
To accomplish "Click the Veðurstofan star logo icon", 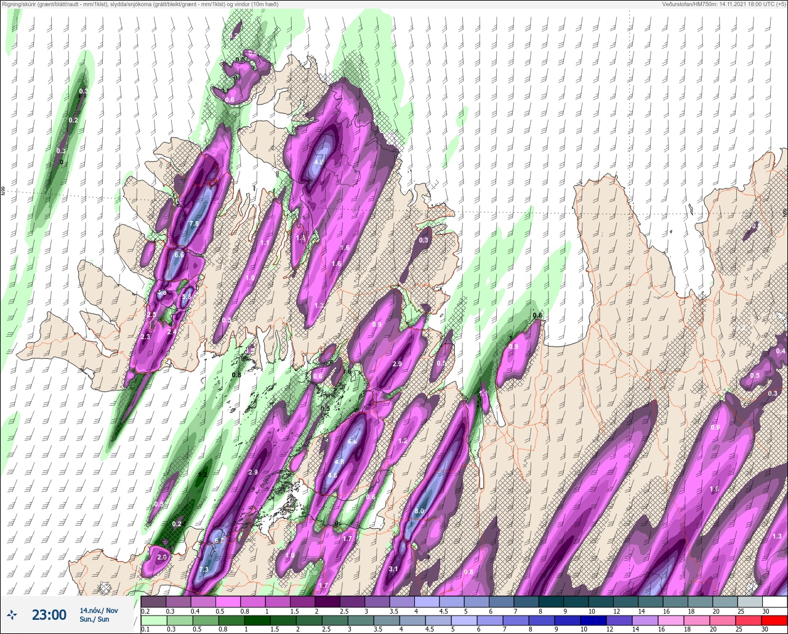I will point(12,614).
